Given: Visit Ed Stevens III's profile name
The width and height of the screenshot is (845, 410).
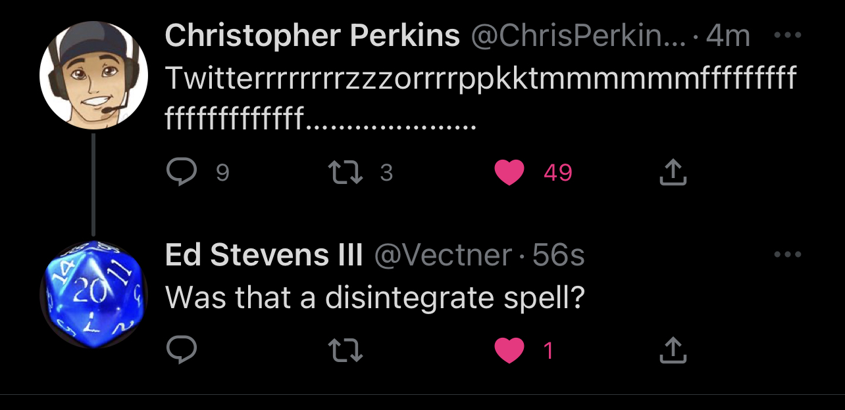Looking at the screenshot, I should (264, 255).
